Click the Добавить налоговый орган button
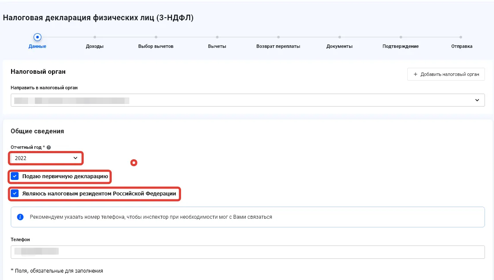This screenshot has width=494, height=280. 446,74
